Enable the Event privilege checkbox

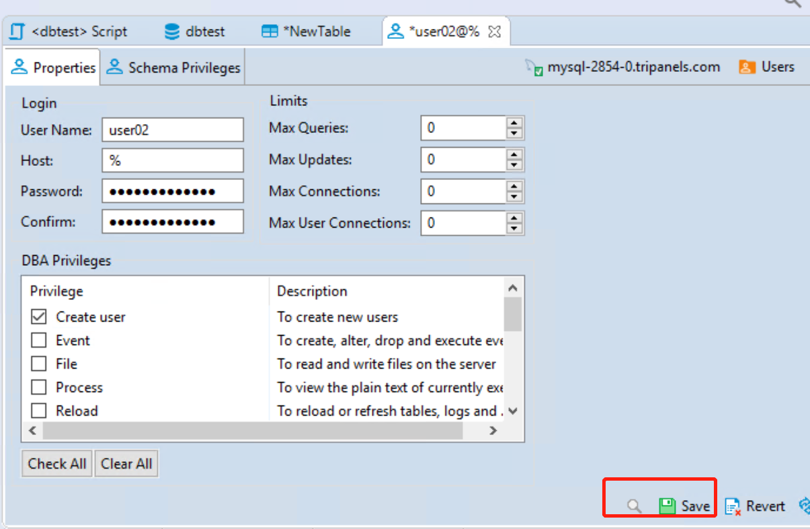tap(39, 340)
